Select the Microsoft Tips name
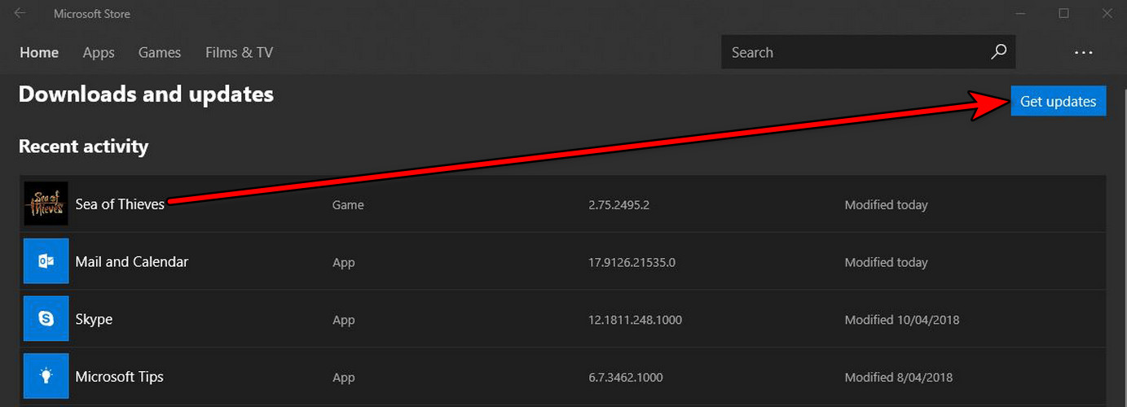Screen dimensions: 1127x407 pos(120,377)
